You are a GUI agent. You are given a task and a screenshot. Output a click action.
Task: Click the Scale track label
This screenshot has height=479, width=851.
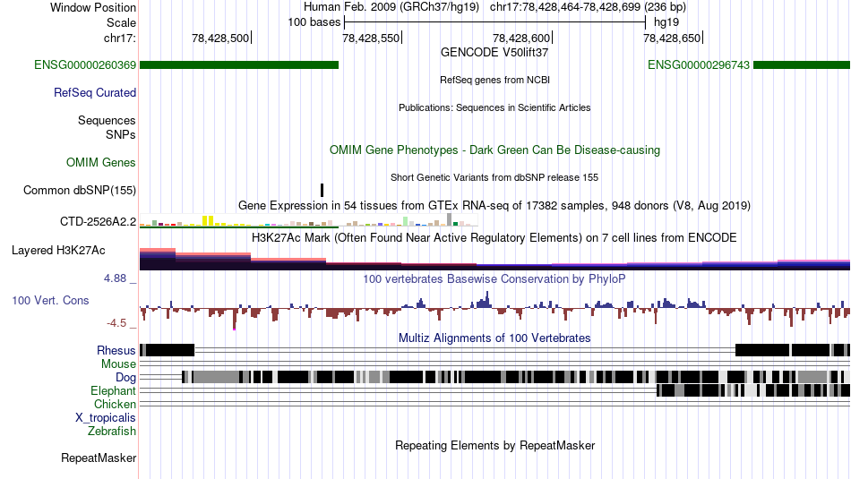(x=121, y=22)
